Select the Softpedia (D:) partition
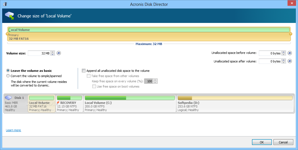The width and height of the screenshot is (298, 150). (235, 104)
